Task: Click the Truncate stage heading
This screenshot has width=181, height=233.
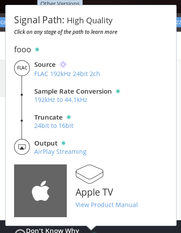Action: click(48, 117)
